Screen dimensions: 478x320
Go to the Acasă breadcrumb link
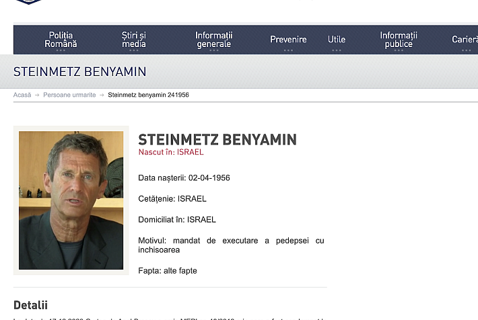(22, 95)
